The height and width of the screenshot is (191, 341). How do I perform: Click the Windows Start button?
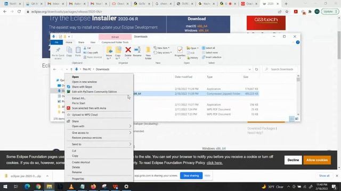click(x=5, y=186)
